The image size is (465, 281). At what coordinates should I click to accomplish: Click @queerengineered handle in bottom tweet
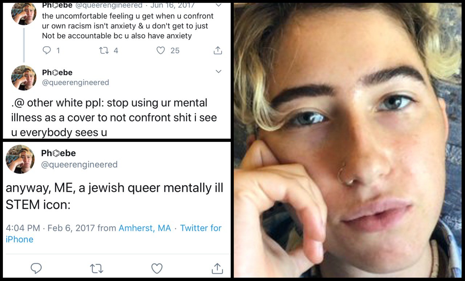(79, 164)
